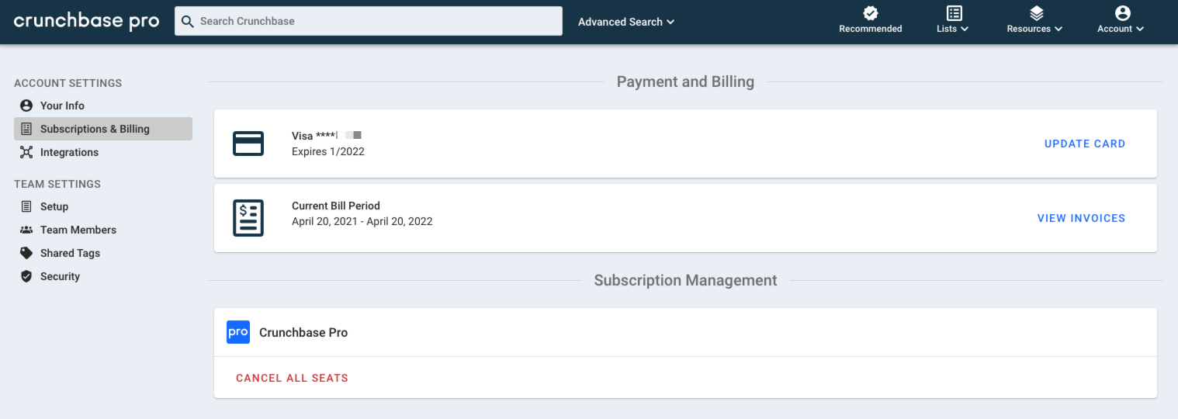Click the Visa card number text
Image resolution: width=1178 pixels, height=419 pixels.
pyautogui.click(x=327, y=136)
